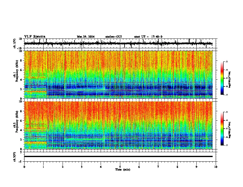Click the "Time (min)" axis title

tap(123, 170)
